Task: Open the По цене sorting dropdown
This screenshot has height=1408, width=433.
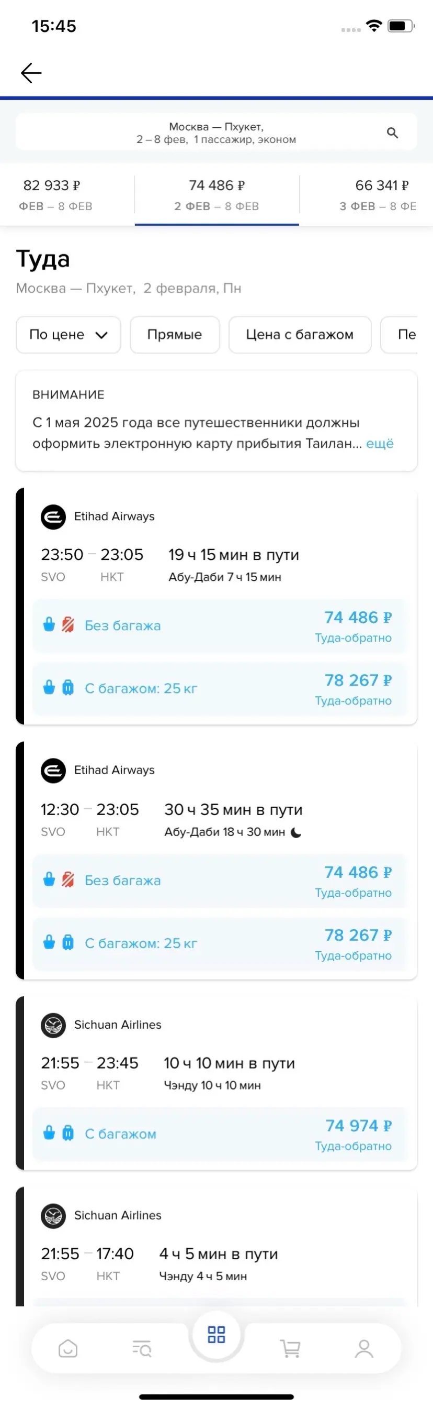Action: 68,335
